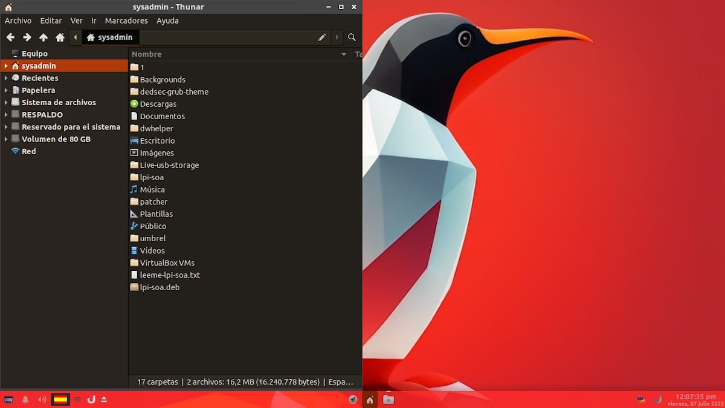The height and width of the screenshot is (408, 725).
Task: Go back with the left arrow toolbar button
Action: [x=10, y=37]
